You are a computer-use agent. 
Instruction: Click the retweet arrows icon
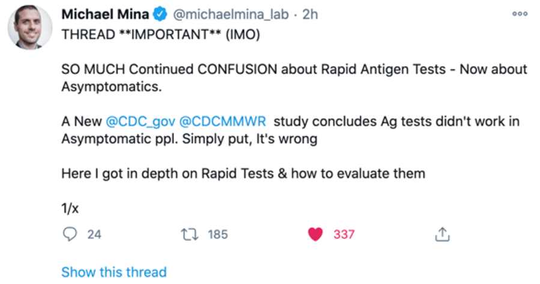click(189, 234)
